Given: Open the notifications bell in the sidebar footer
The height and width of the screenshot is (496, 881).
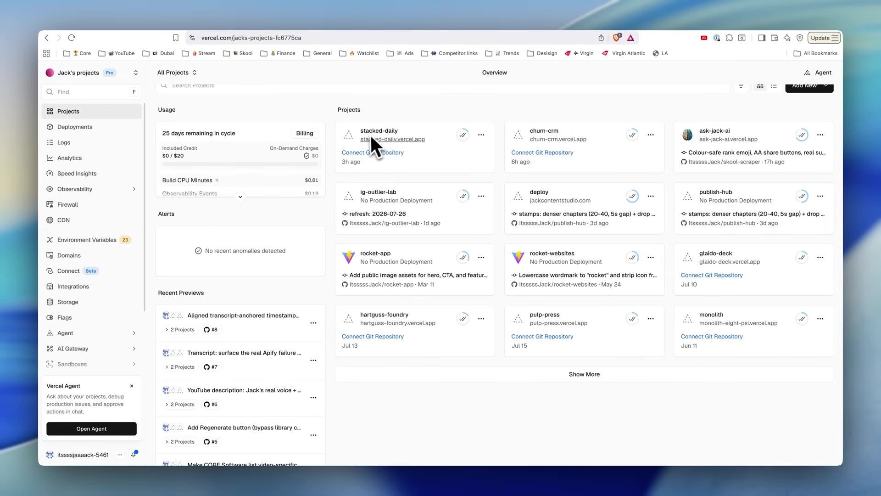Looking at the screenshot, I should 134,455.
